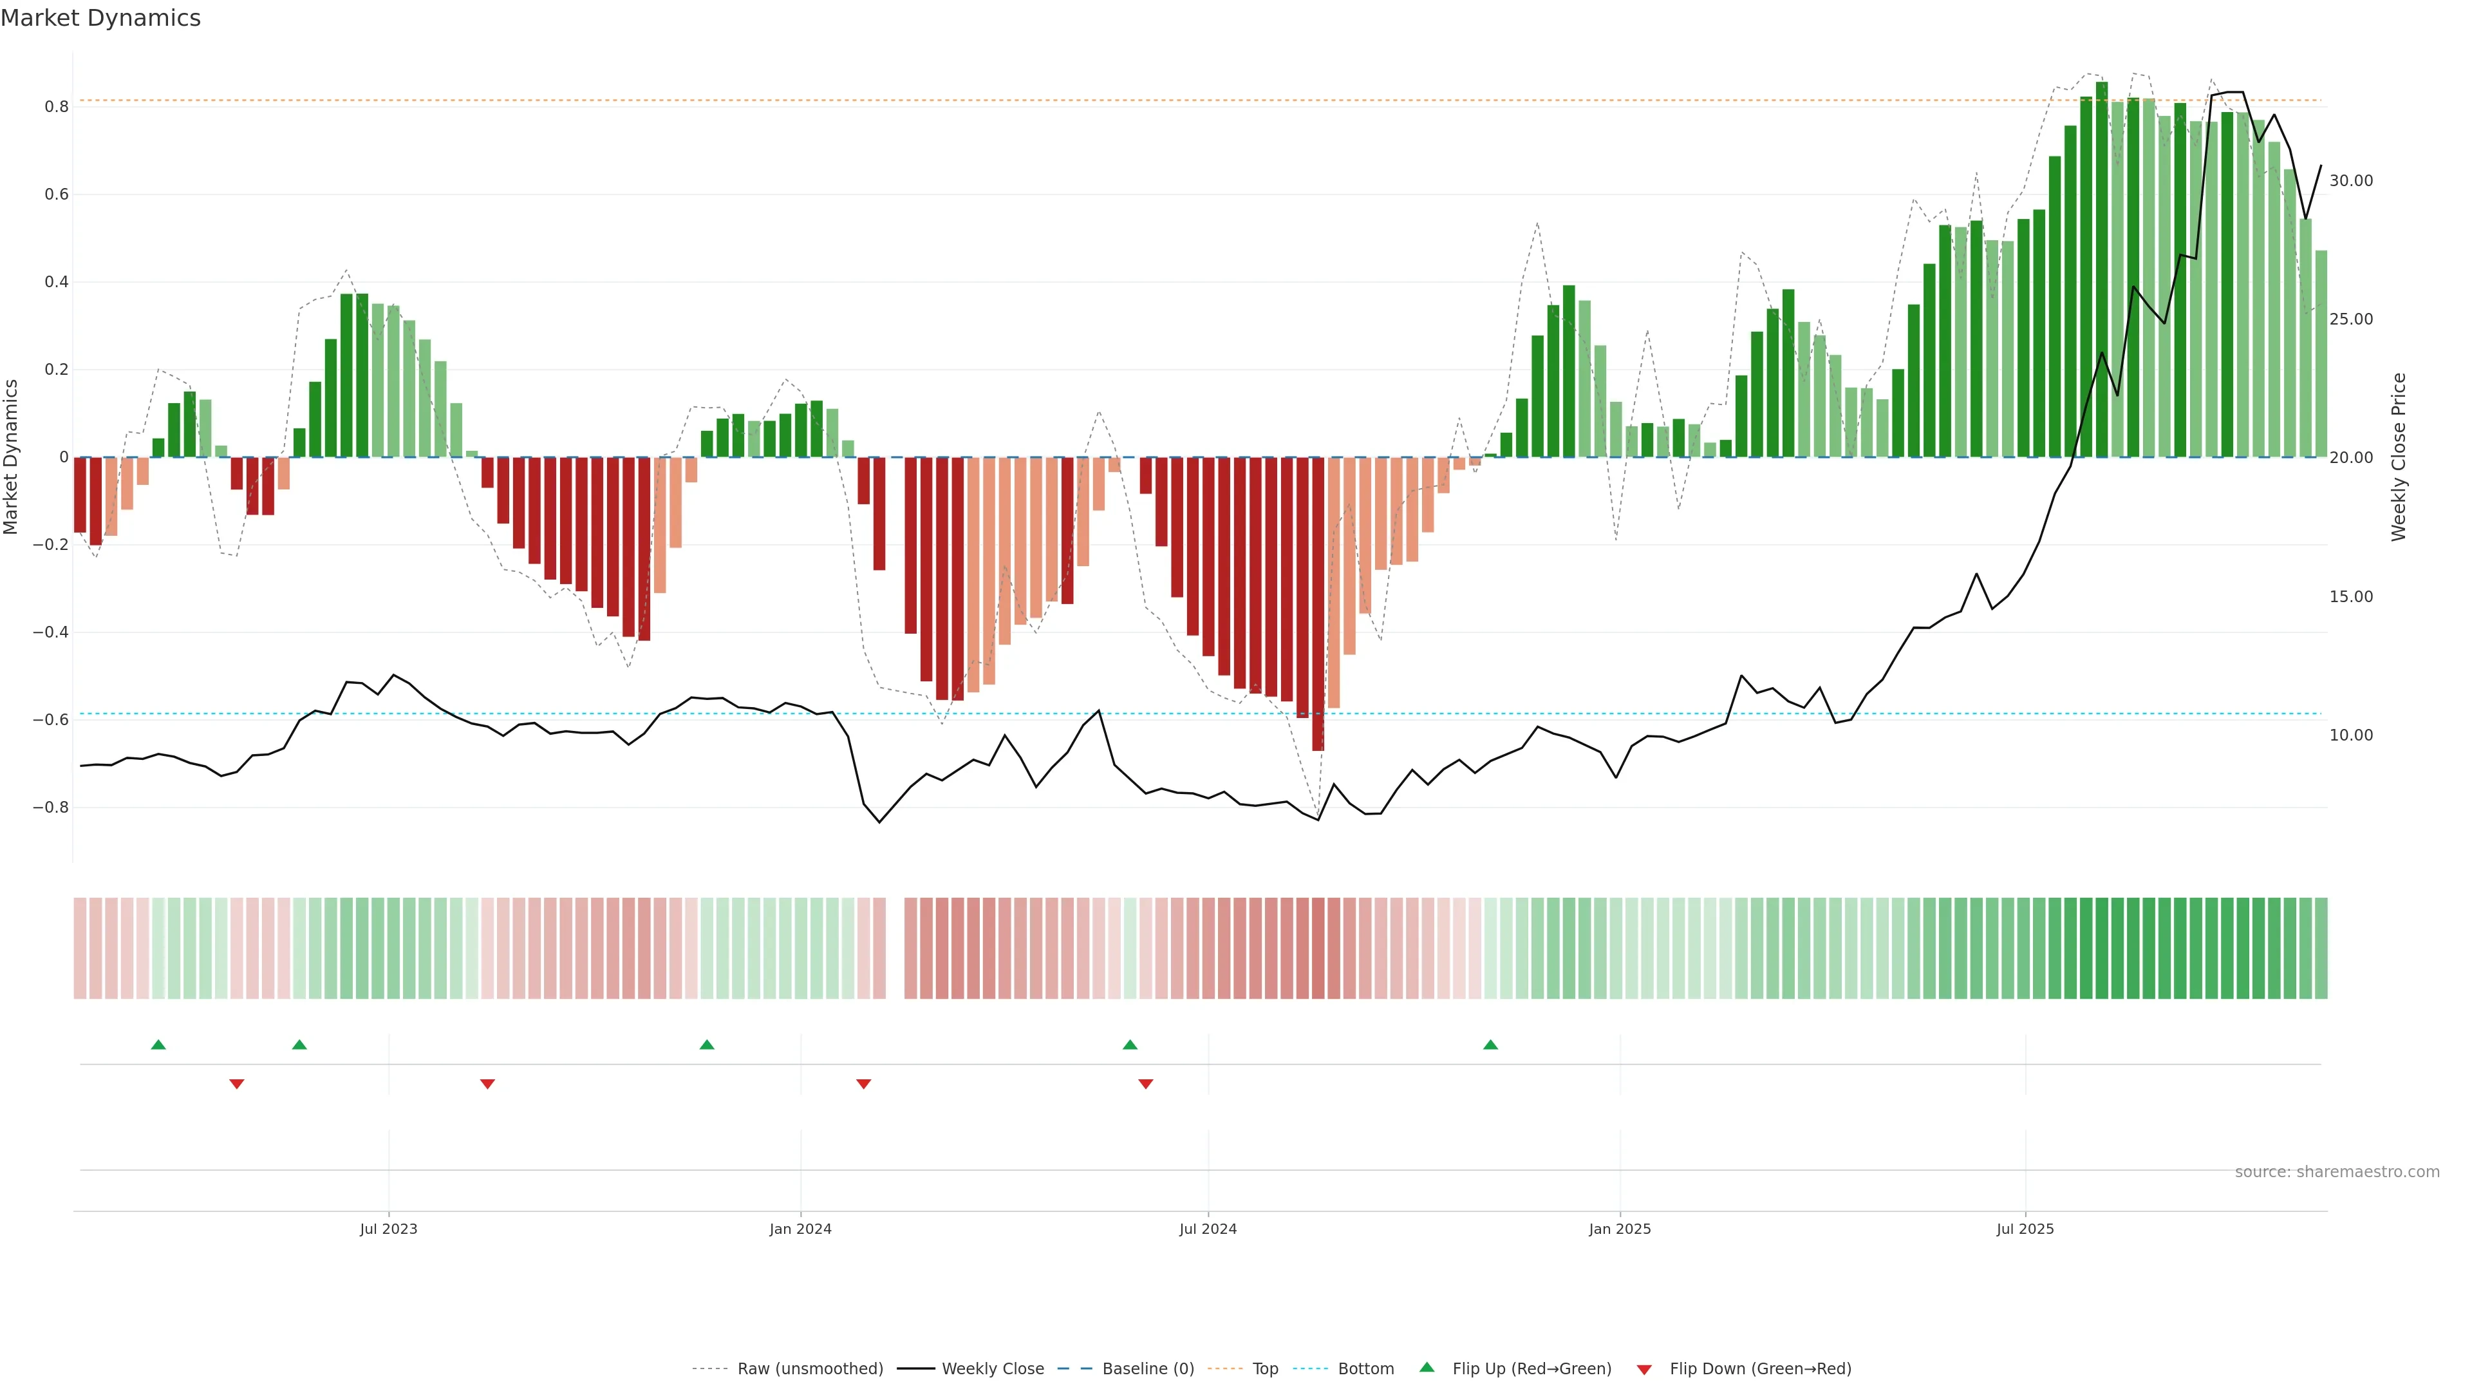This screenshot has height=1391, width=2472.
Task: Click the source: sharemaestro.com text
Action: point(2337,1172)
